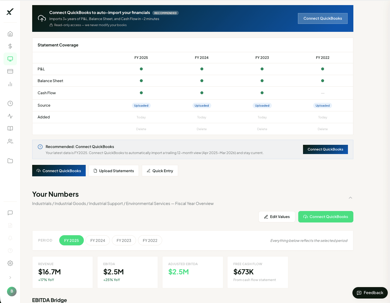
Task: Click the book resources icon in the sidebar
Action: point(10,128)
